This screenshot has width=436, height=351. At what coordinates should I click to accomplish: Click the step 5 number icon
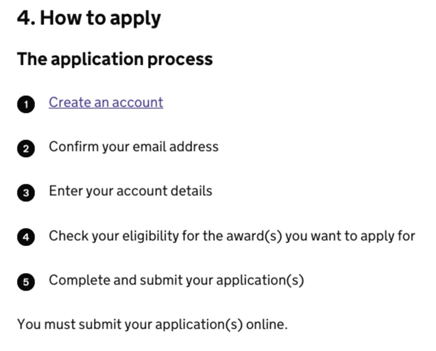pyautogui.click(x=26, y=281)
